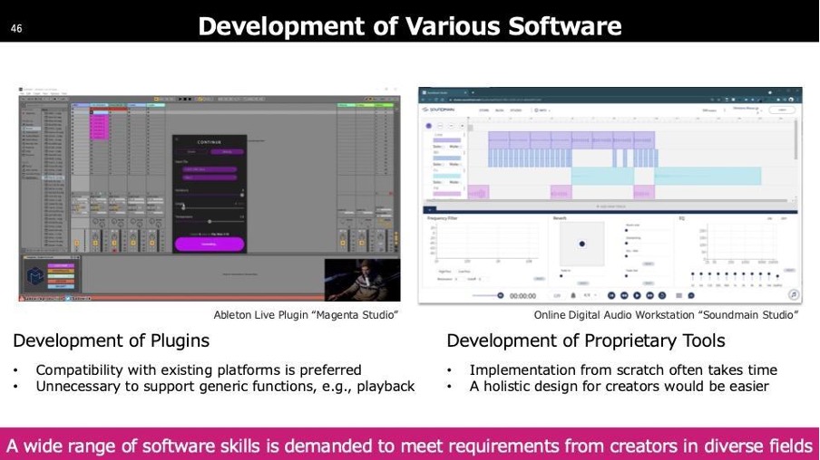This screenshot has height=460, width=820.
Task: Click Play in Soundmain Studio transport bar
Action: pos(637,295)
